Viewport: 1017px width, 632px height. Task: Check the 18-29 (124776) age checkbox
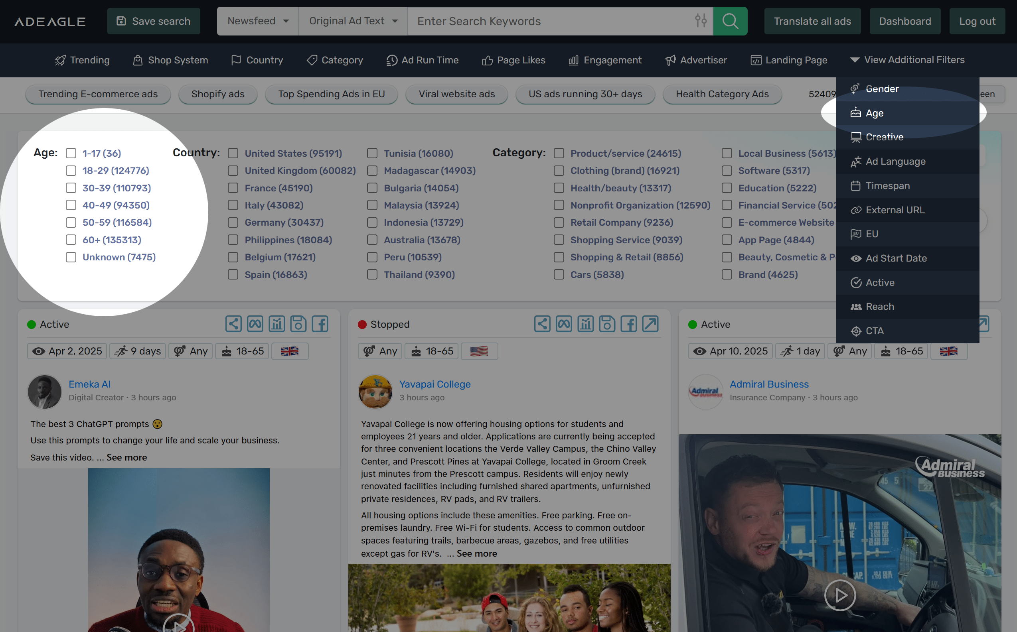[x=71, y=171]
